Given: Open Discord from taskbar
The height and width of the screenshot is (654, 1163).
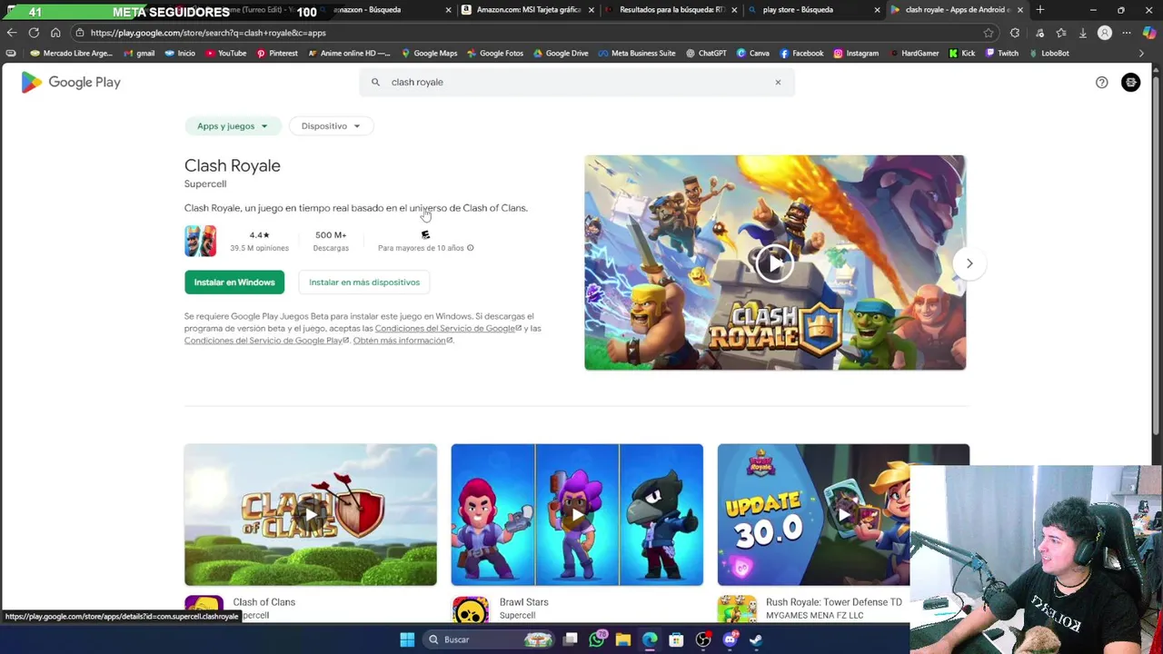Looking at the screenshot, I should 730,639.
